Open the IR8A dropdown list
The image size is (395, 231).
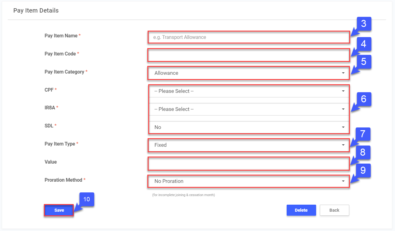249,109
